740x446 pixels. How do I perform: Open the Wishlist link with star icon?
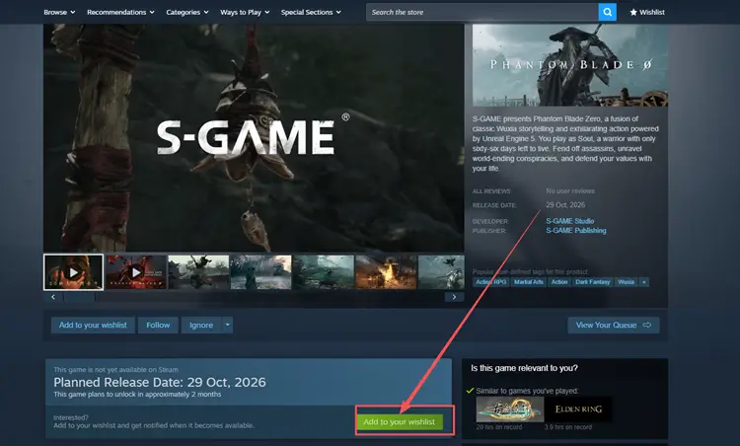point(647,12)
